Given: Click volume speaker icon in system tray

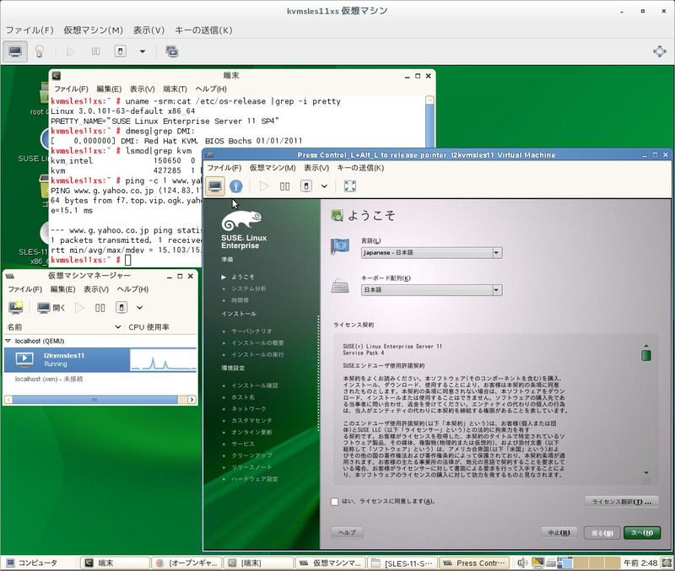Looking at the screenshot, I should [x=522, y=563].
